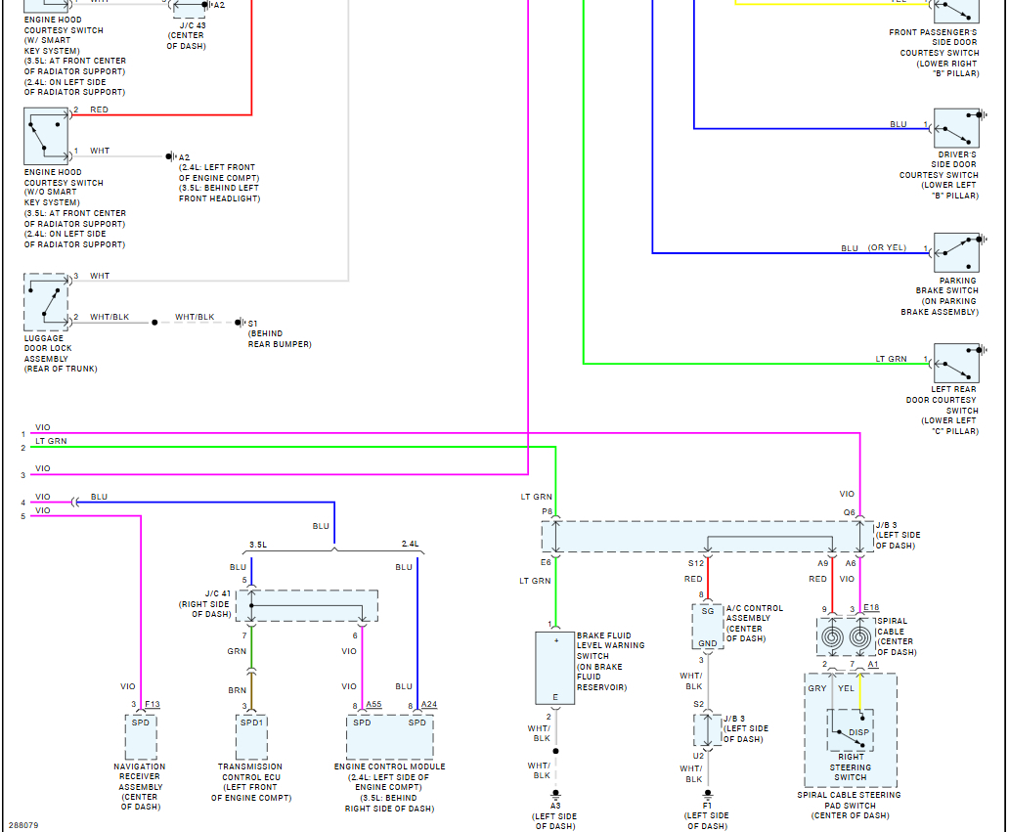Select the engine control module box
The image size is (1009, 832).
390,737
